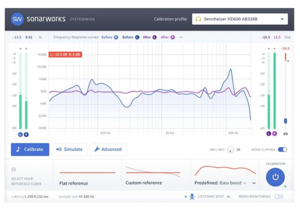This screenshot has width=300, height=210.
Task: Click the Calibration power button
Action: (275, 177)
